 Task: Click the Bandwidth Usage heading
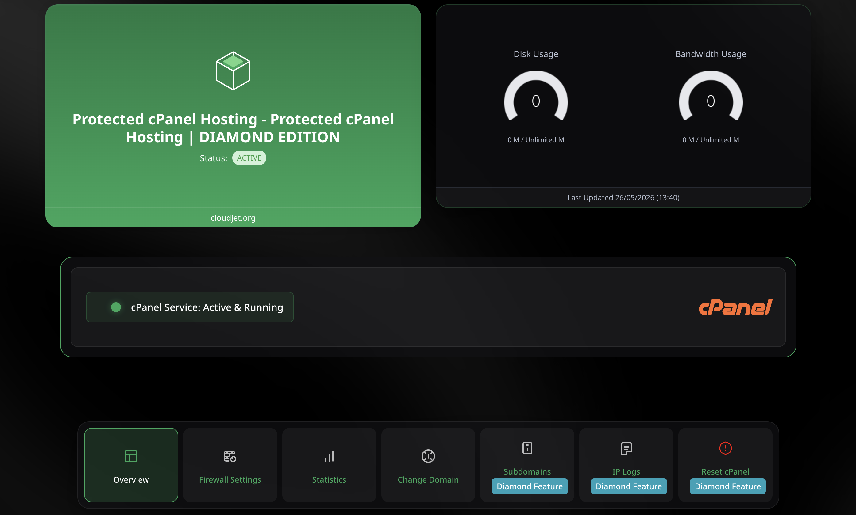click(711, 54)
